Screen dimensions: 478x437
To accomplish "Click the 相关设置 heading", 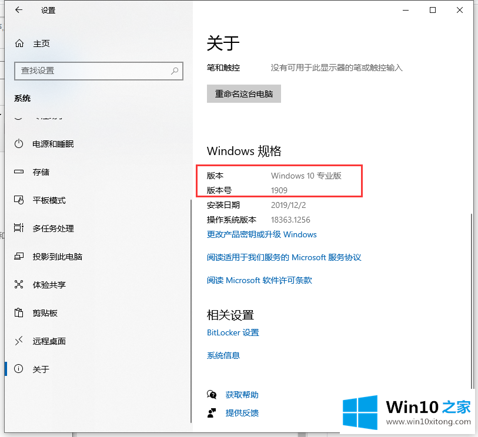I will 230,315.
